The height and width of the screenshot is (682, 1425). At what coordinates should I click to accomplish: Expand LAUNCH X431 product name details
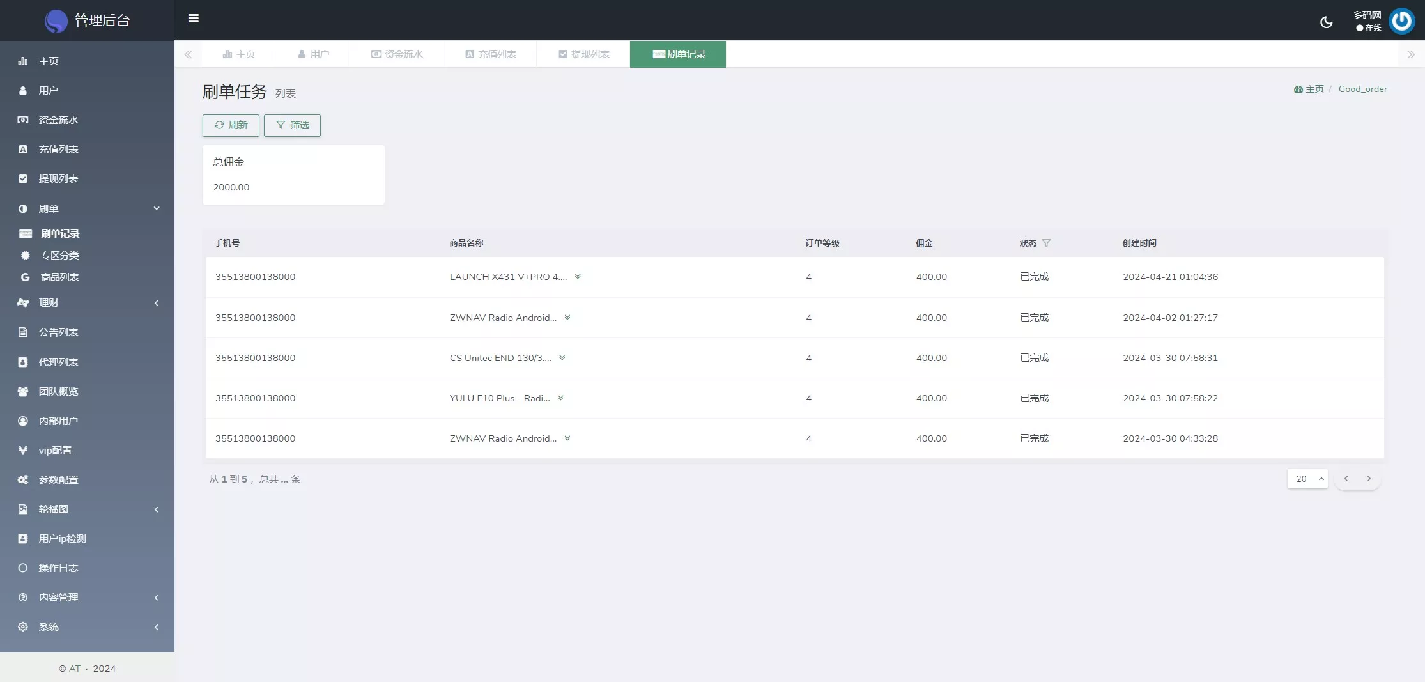tap(578, 277)
